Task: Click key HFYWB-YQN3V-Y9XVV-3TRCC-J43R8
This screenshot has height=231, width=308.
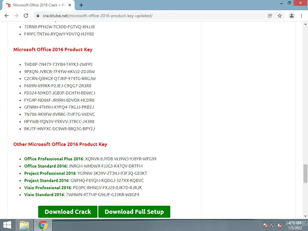Action: point(59,122)
